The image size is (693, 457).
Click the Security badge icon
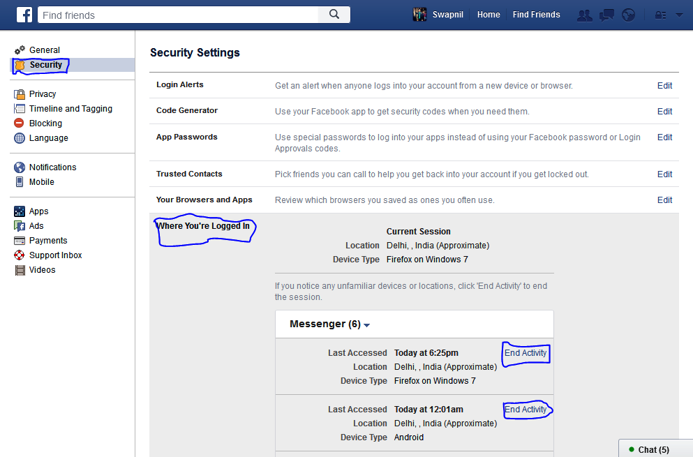tap(20, 66)
